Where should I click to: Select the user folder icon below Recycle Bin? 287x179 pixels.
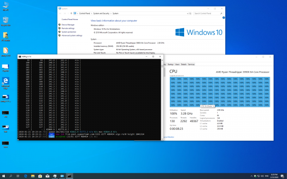pyautogui.click(x=6, y=37)
